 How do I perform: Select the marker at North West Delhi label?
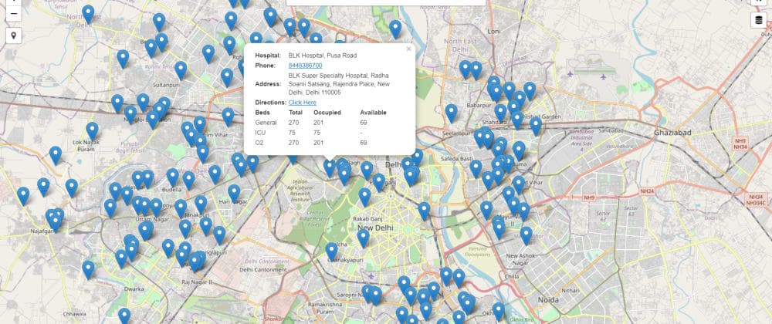[x=88, y=14]
